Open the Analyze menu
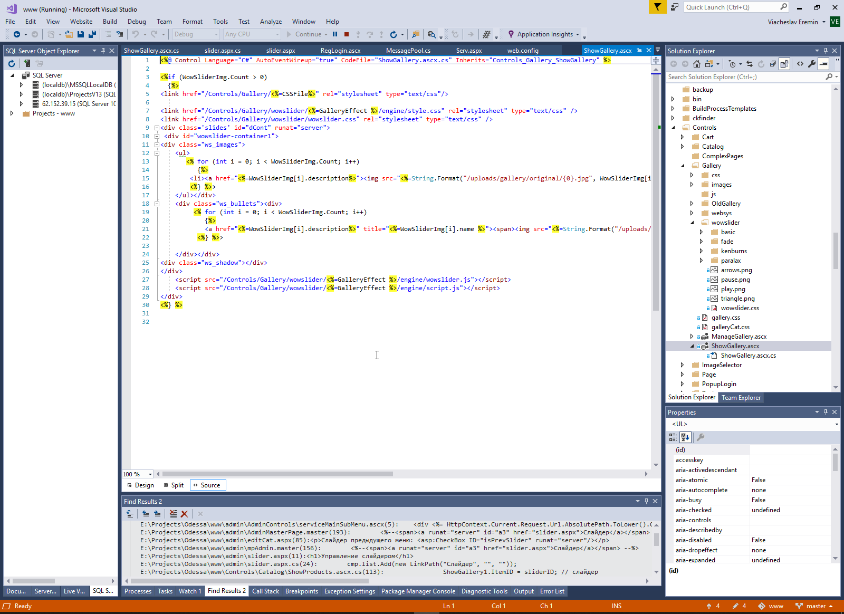This screenshot has height=614, width=844. point(271,22)
